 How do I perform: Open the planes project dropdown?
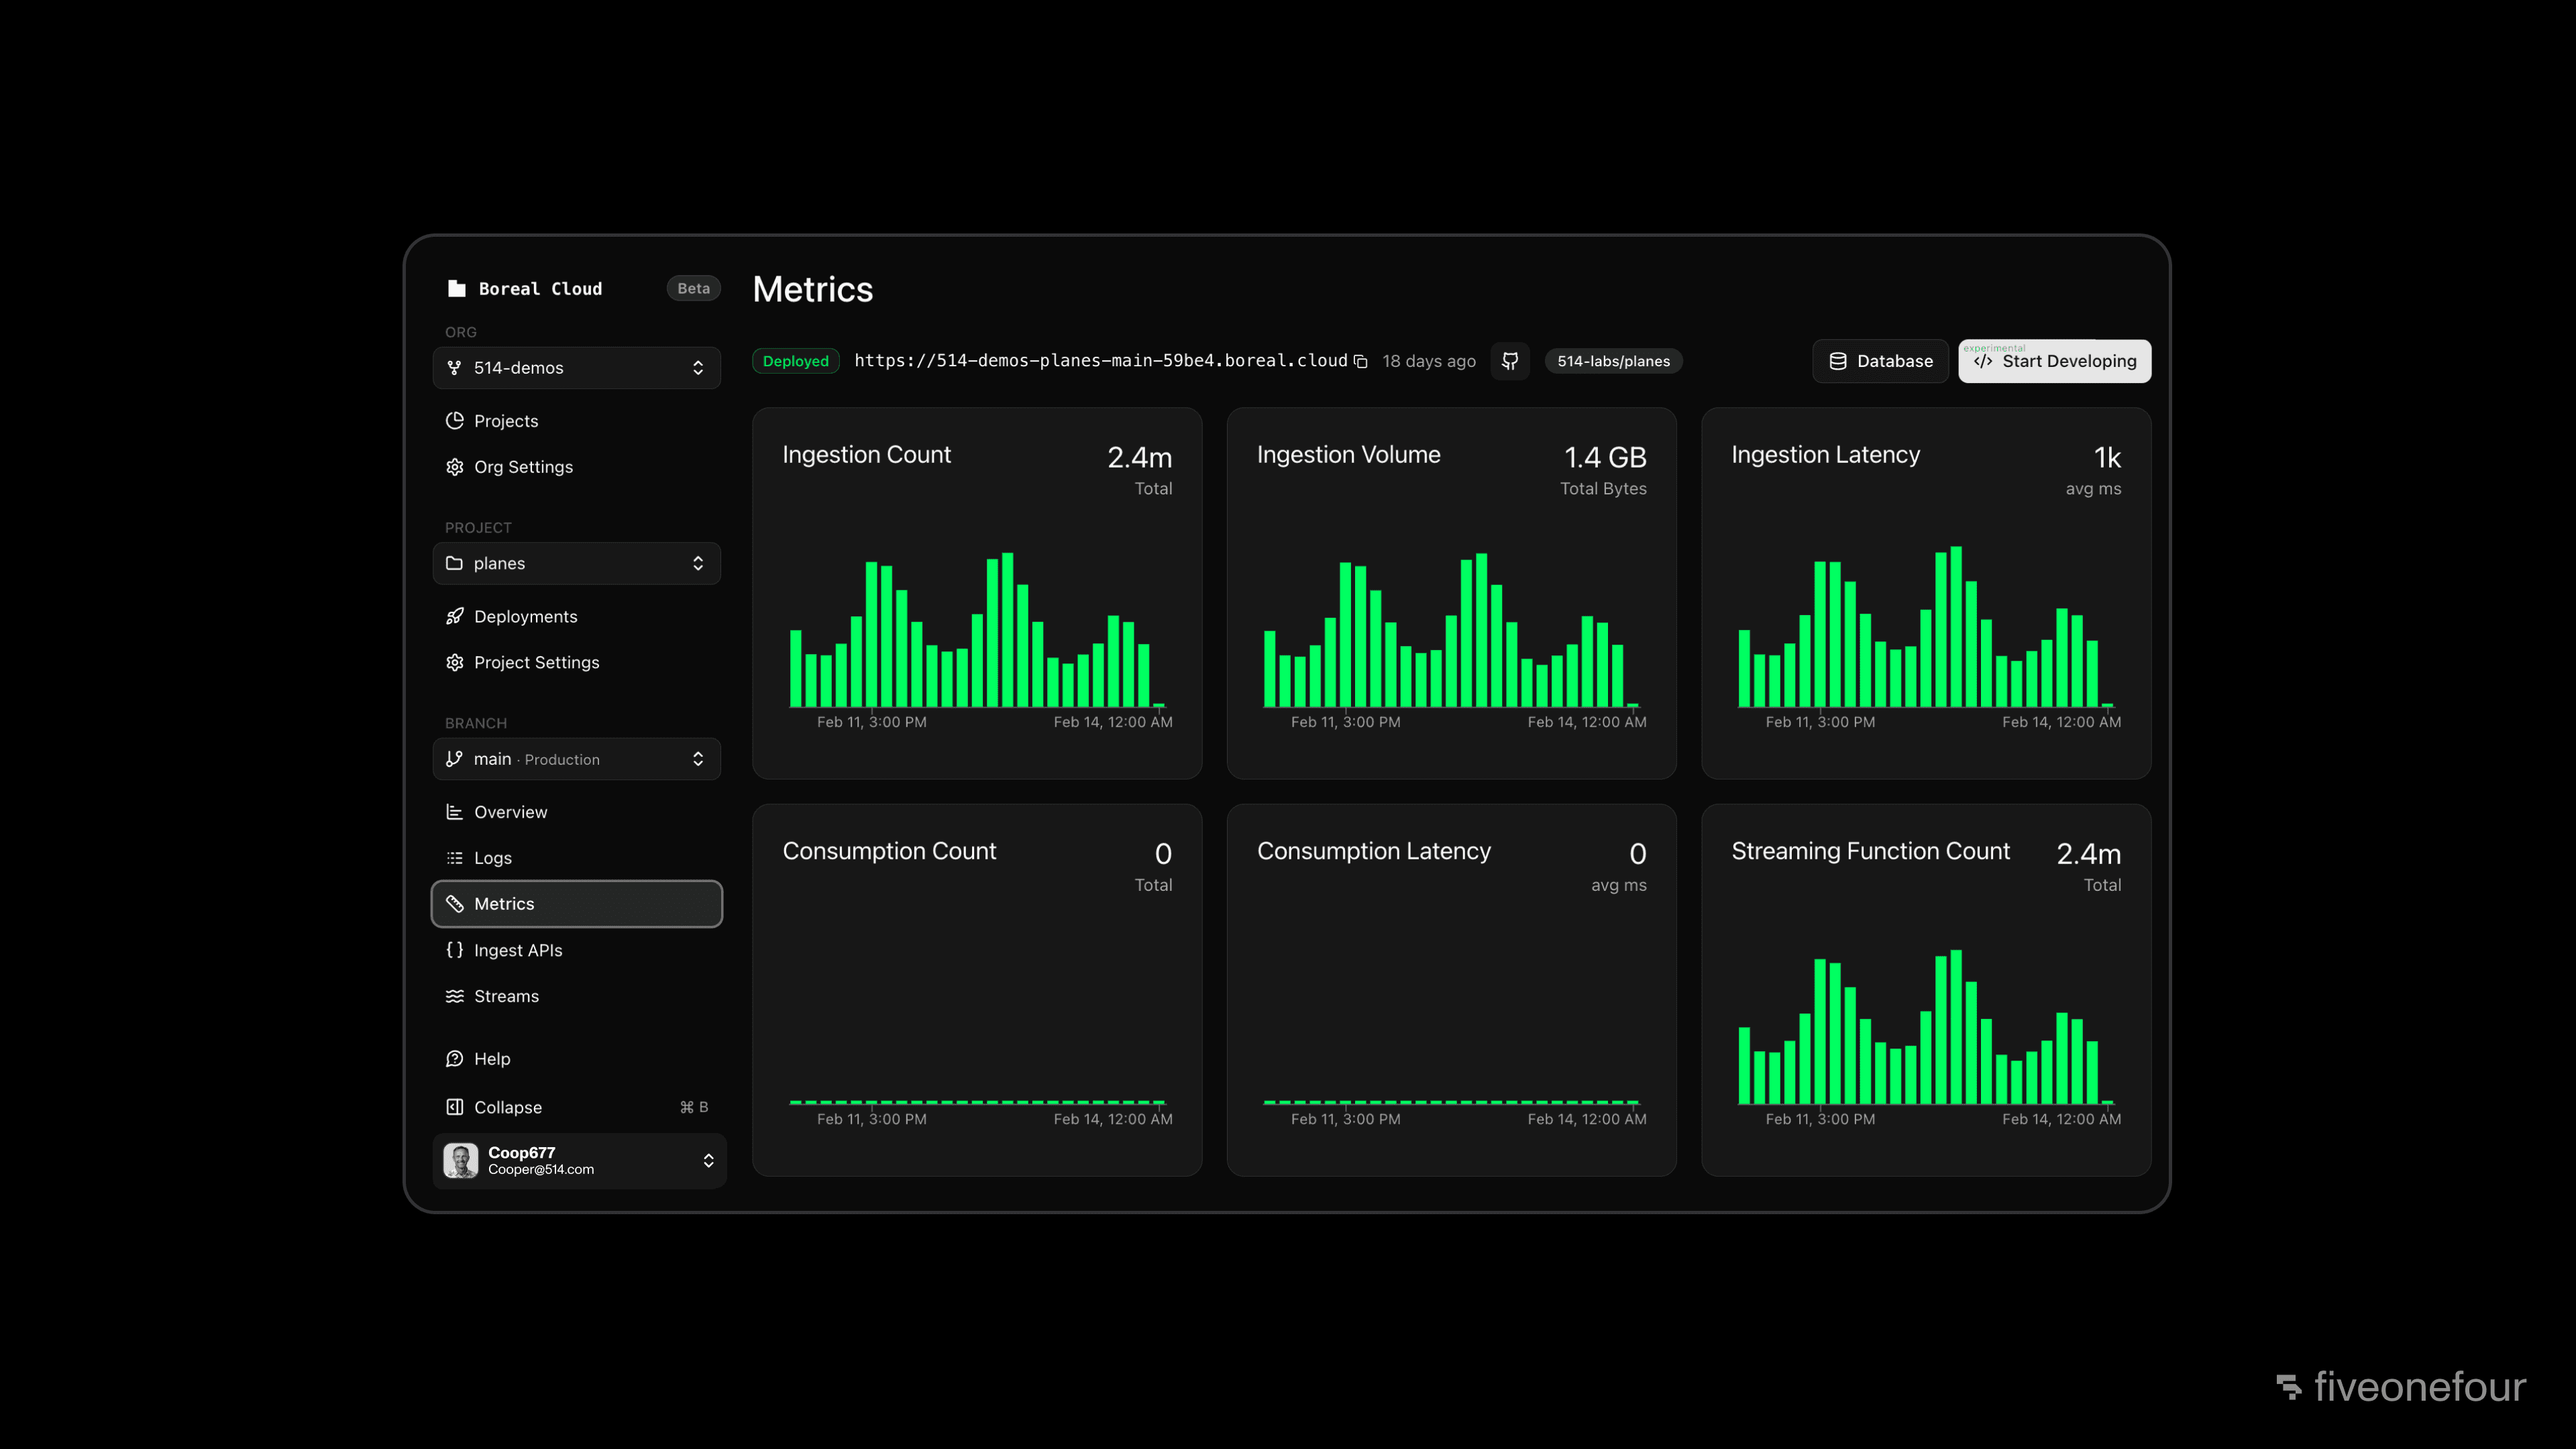click(576, 563)
